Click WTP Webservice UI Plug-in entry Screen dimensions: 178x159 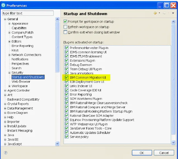click(x=89, y=124)
